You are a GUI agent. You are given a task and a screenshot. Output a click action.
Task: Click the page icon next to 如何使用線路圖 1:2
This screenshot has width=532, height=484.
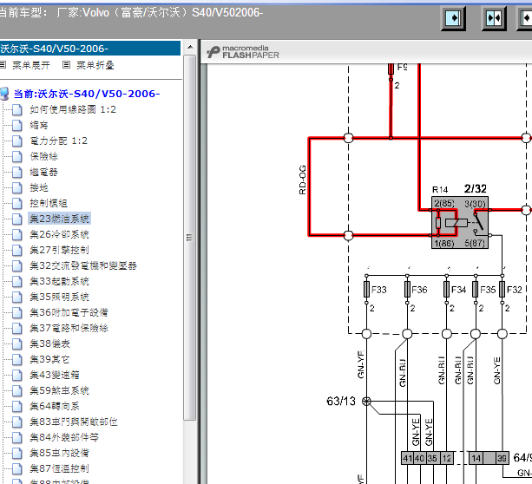tap(17, 109)
